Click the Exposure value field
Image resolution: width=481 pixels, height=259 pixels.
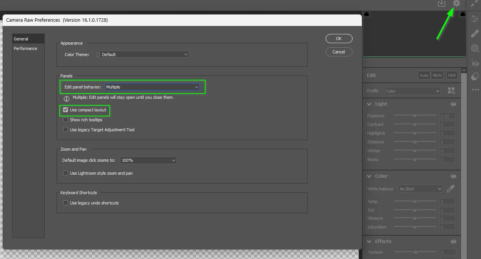coord(447,116)
